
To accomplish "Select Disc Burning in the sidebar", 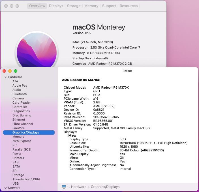I will 22,115.
